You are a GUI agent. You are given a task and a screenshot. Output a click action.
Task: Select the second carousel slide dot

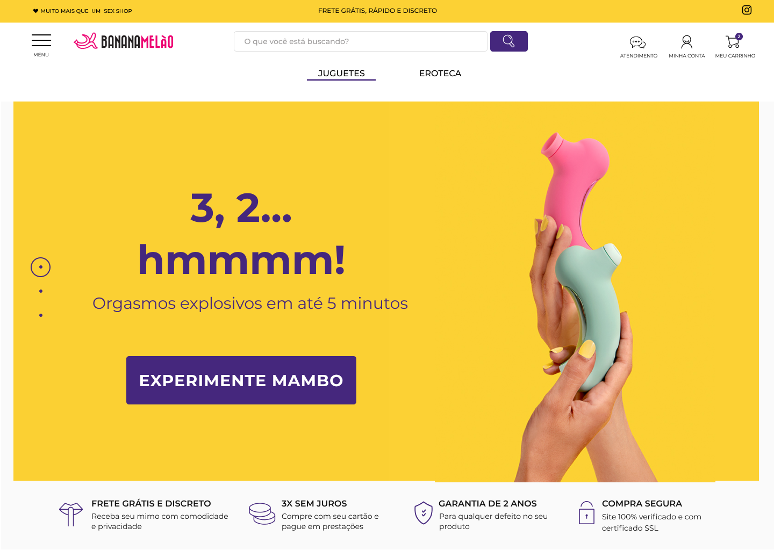pos(41,291)
